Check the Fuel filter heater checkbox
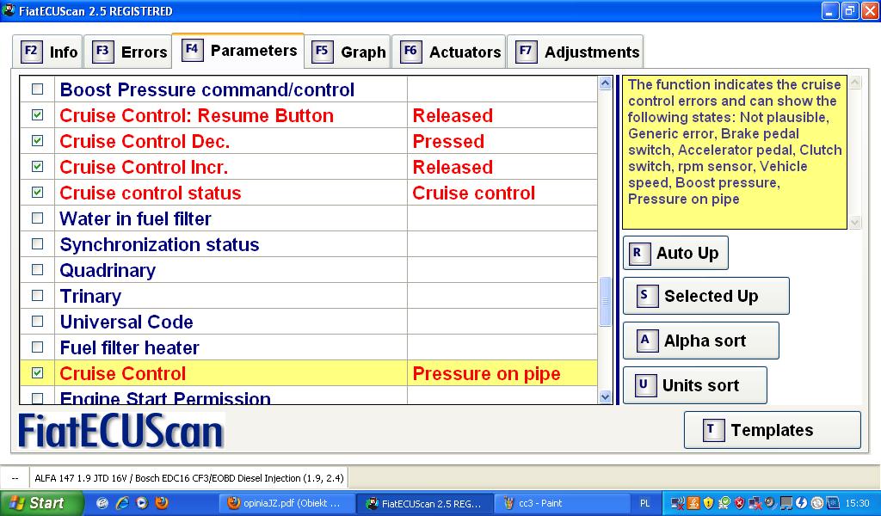Screen dimensions: 881x516 coord(37,347)
